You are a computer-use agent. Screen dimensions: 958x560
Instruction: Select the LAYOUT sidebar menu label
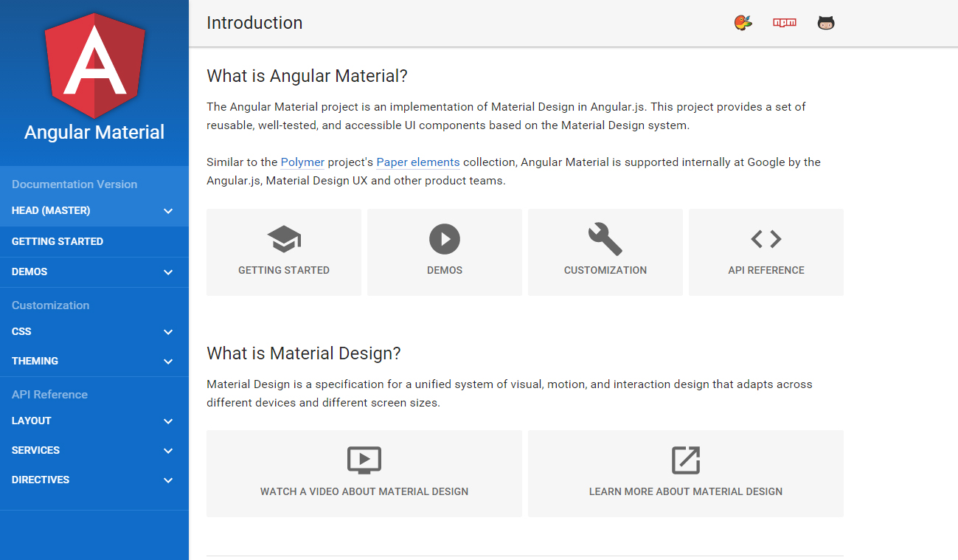(x=32, y=421)
